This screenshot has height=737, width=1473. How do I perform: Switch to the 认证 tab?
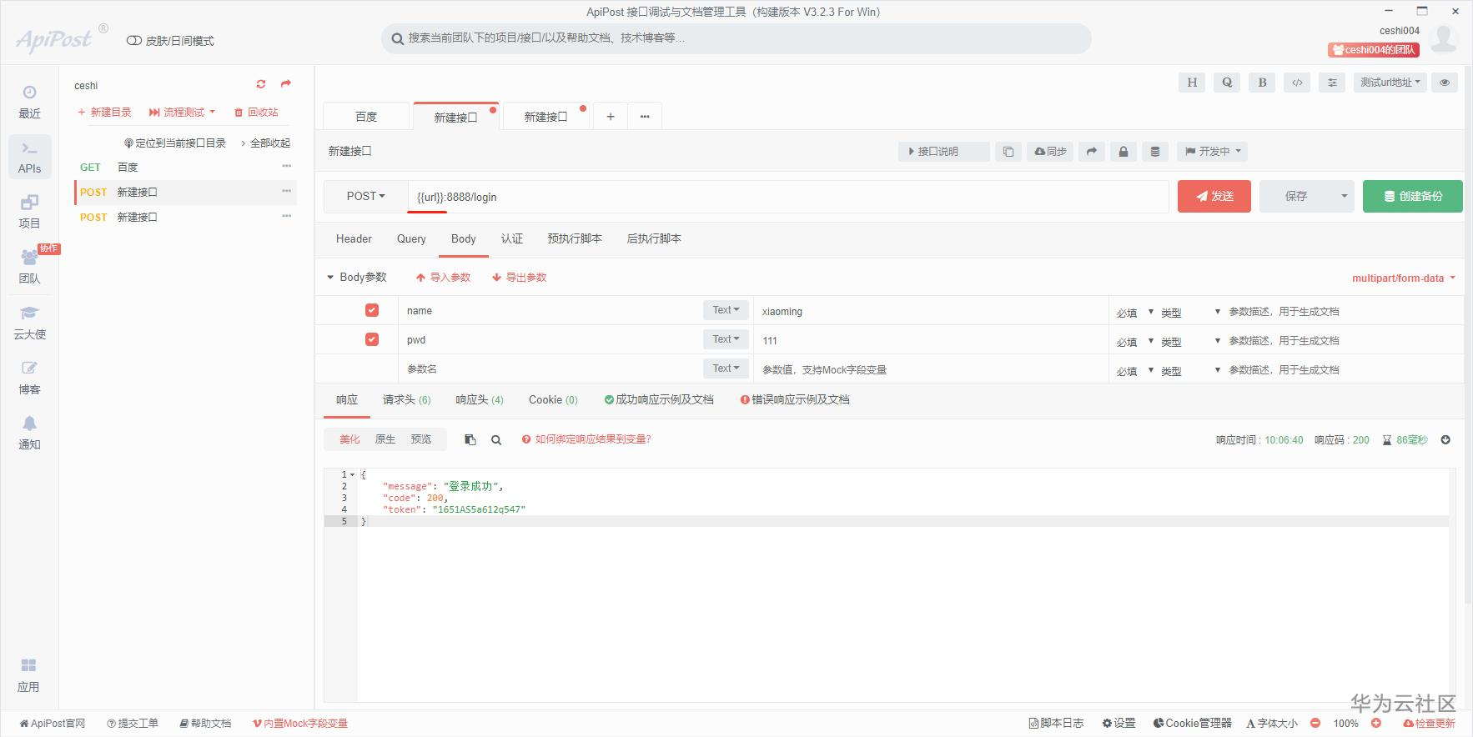point(512,239)
